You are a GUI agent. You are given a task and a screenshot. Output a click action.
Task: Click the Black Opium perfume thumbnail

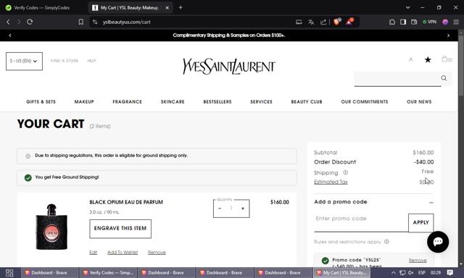click(51, 227)
